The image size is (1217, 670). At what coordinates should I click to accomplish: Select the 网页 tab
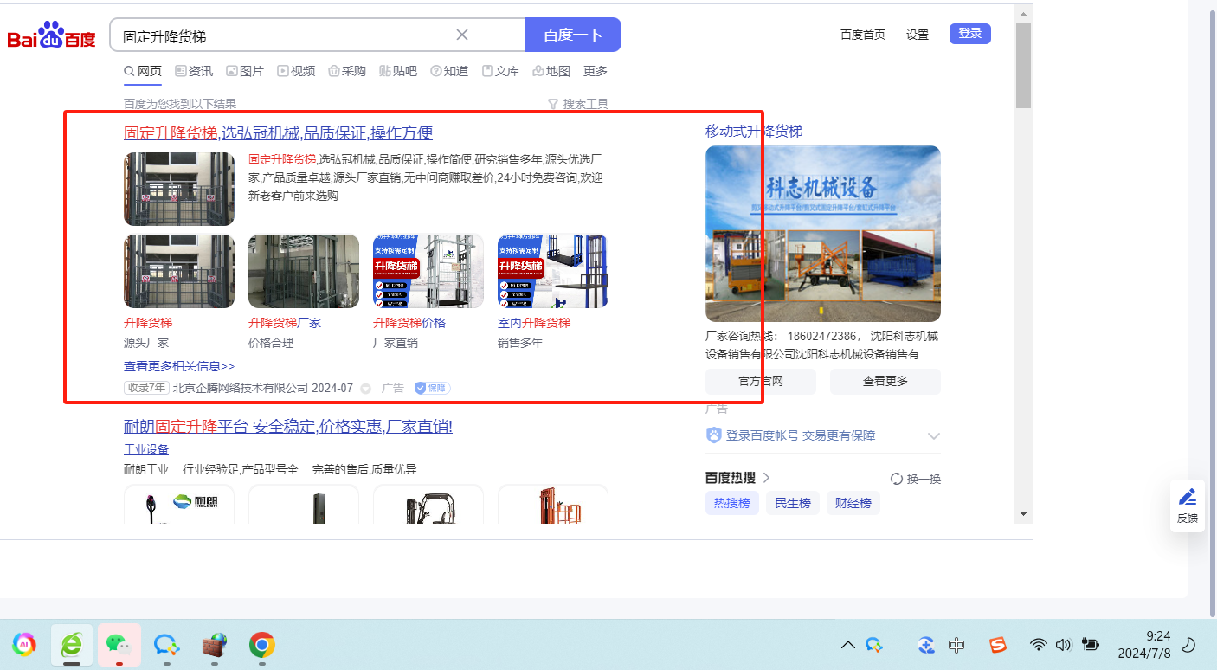click(x=143, y=71)
